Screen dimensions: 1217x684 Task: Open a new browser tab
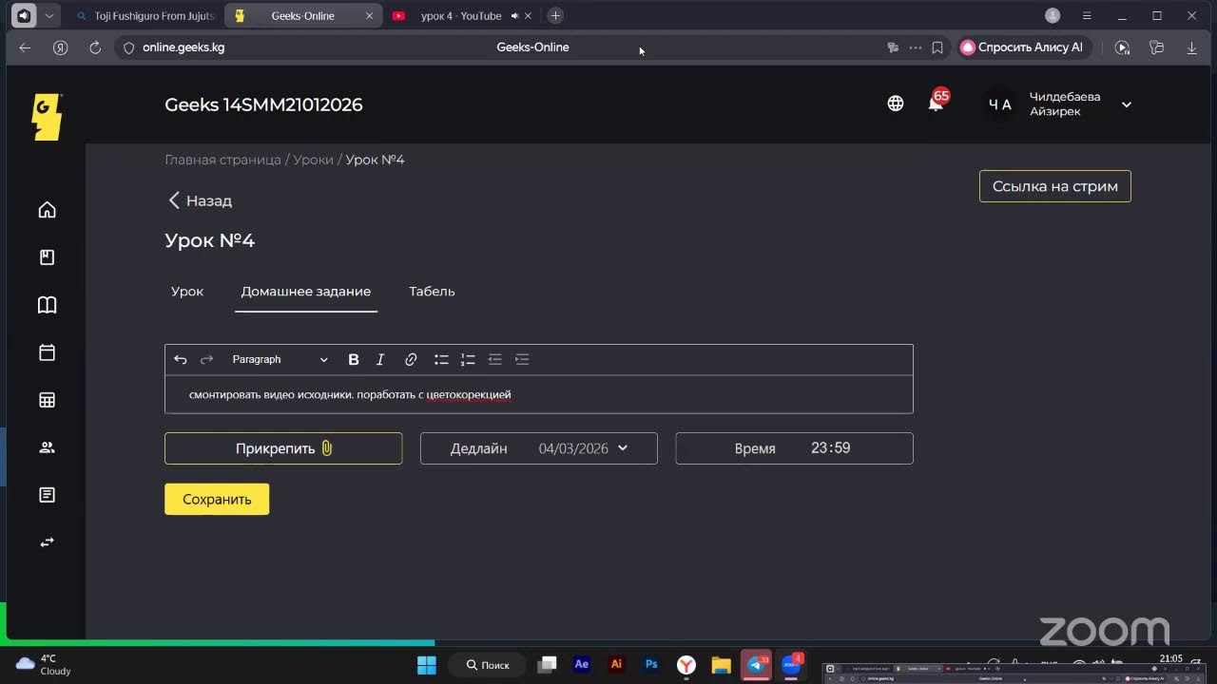point(555,15)
